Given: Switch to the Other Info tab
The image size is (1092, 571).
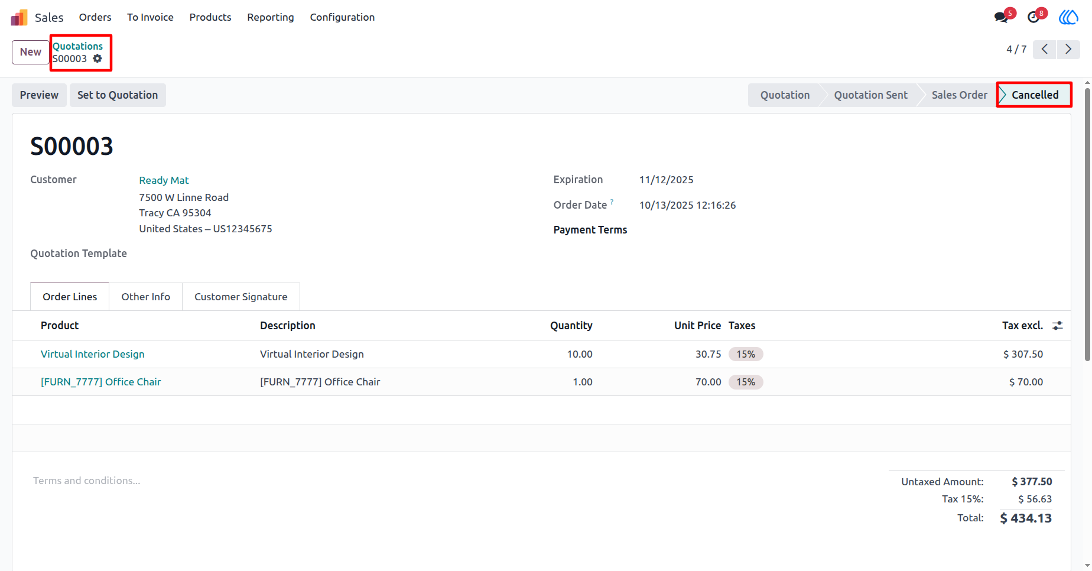Looking at the screenshot, I should click(146, 297).
